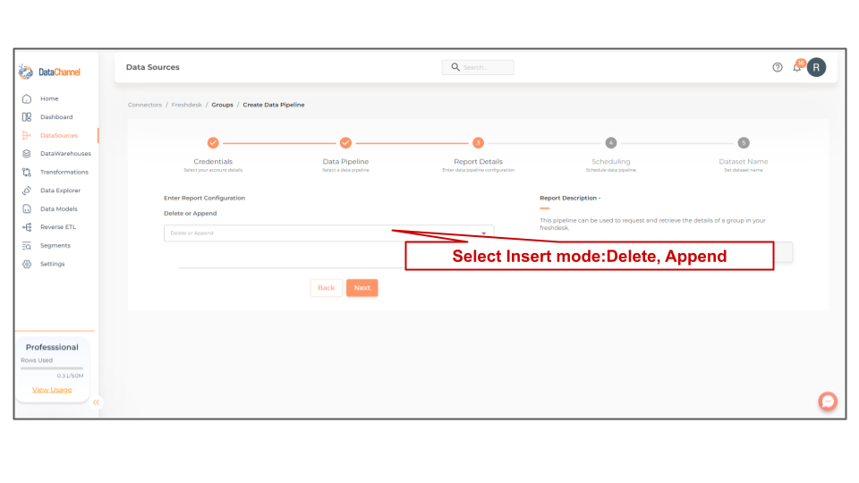859x483 pixels.
Task: Click the Dataset Name step label
Action: click(x=744, y=162)
